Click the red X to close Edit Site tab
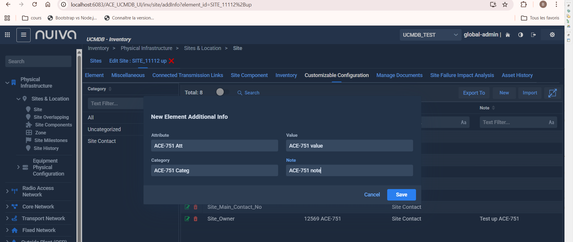Image resolution: width=573 pixels, height=242 pixels. pyautogui.click(x=172, y=61)
